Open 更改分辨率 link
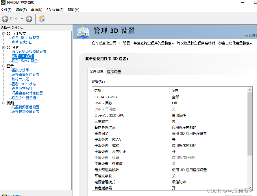The image size is (257, 196). (x=20, y=70)
